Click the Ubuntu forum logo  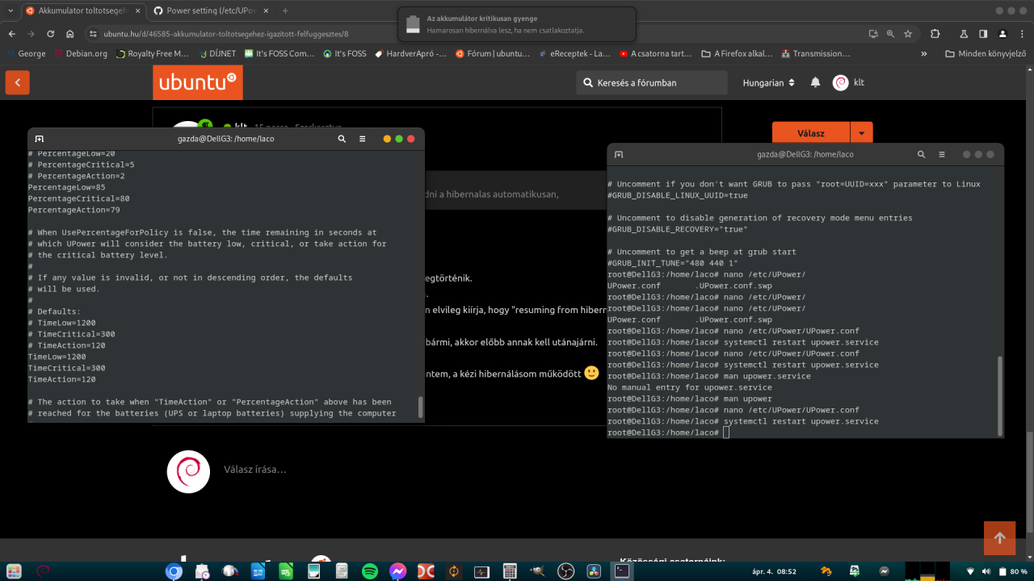[x=198, y=82]
